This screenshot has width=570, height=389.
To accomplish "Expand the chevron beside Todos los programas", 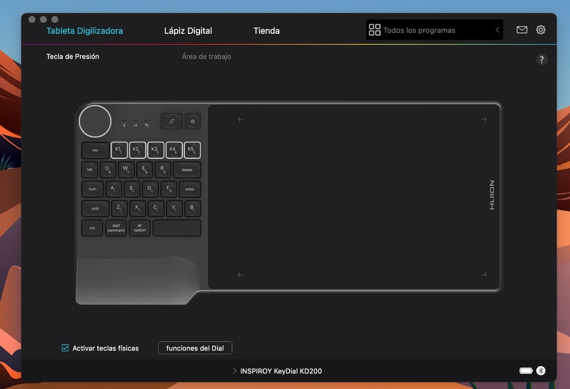I will point(497,29).
